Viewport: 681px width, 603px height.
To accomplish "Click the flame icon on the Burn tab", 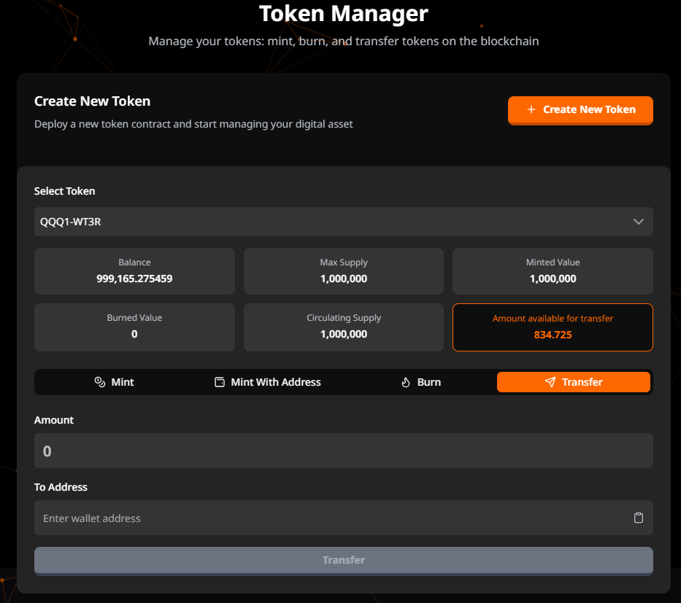I will tap(406, 382).
